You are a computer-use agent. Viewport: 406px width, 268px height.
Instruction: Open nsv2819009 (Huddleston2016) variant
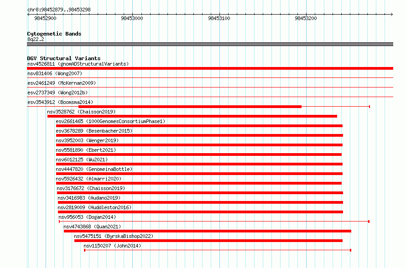pyautogui.click(x=94, y=207)
